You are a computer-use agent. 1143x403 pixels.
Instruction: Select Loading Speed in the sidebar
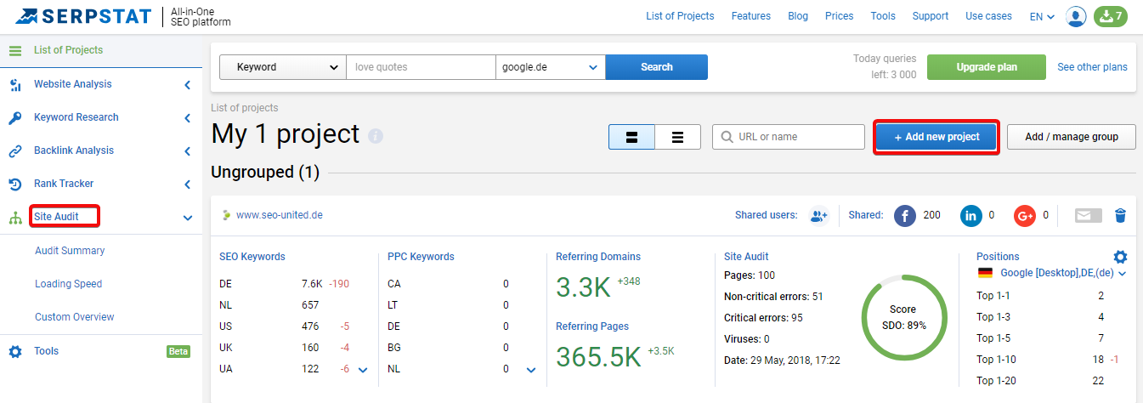pyautogui.click(x=68, y=284)
